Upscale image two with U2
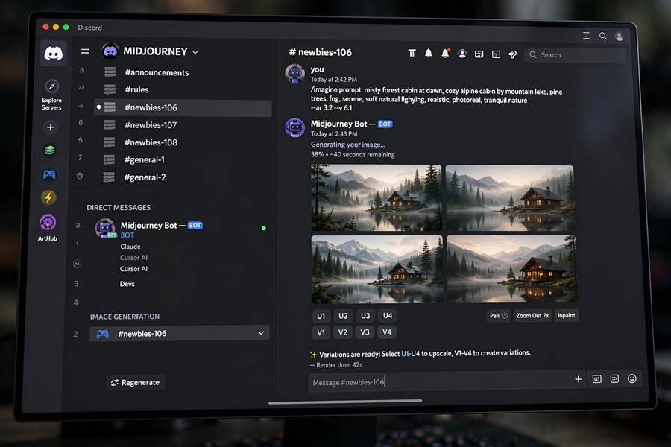Image resolution: width=671 pixels, height=447 pixels. 343,316
